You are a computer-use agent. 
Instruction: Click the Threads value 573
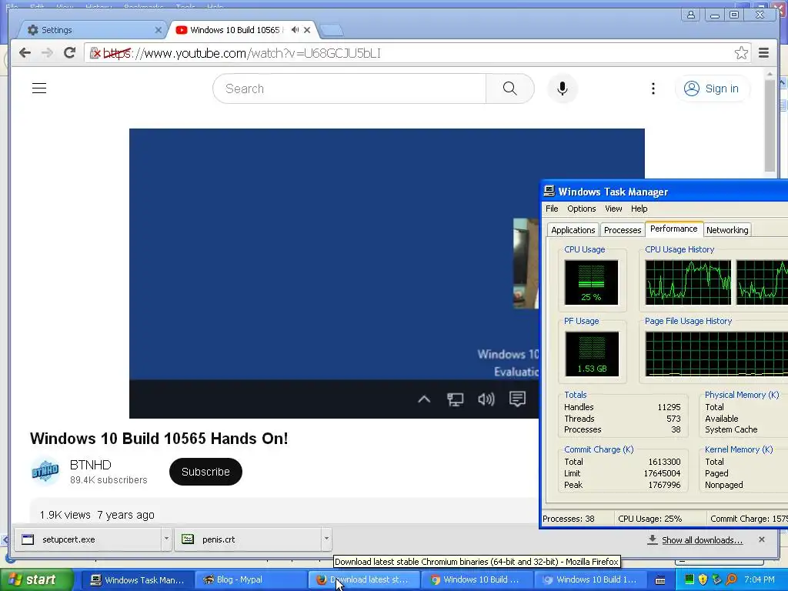click(673, 419)
